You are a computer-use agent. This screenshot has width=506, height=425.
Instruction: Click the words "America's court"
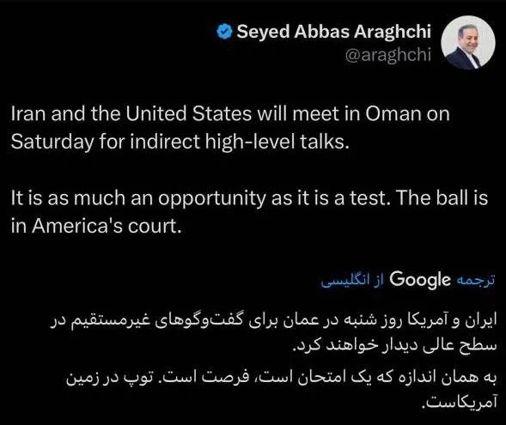107,226
